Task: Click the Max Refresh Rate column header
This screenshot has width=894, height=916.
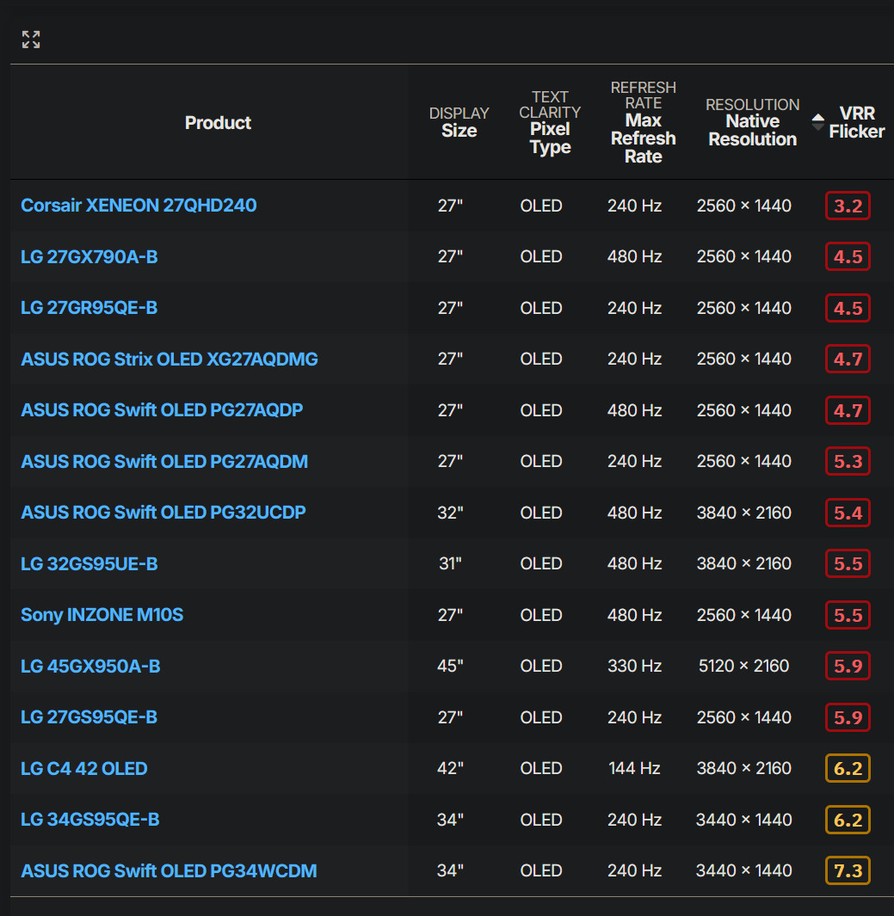Action: pos(644,122)
